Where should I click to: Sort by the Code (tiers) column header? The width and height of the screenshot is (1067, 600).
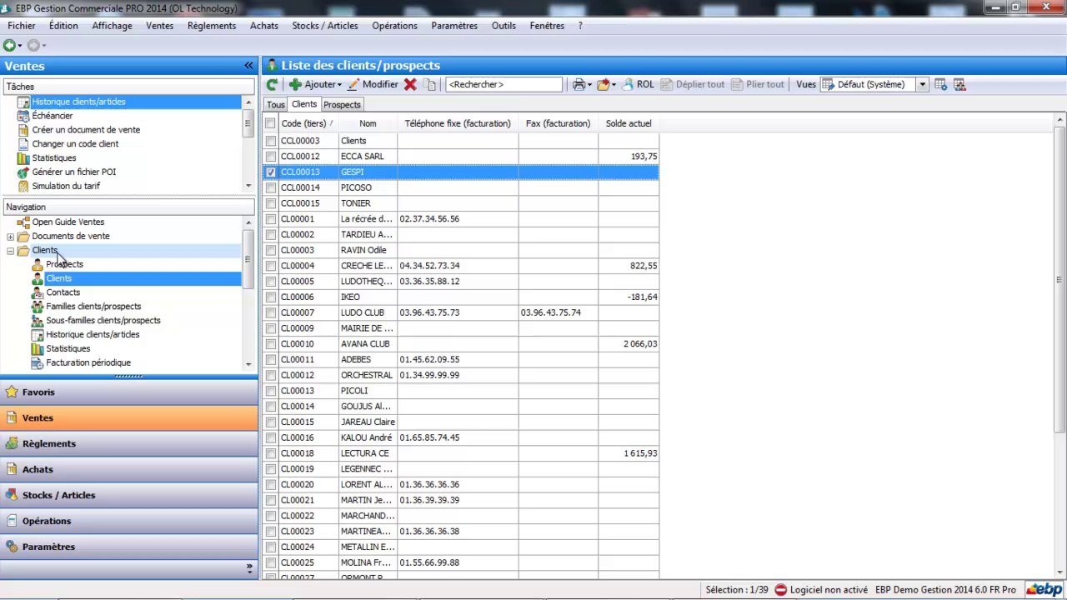pos(308,124)
